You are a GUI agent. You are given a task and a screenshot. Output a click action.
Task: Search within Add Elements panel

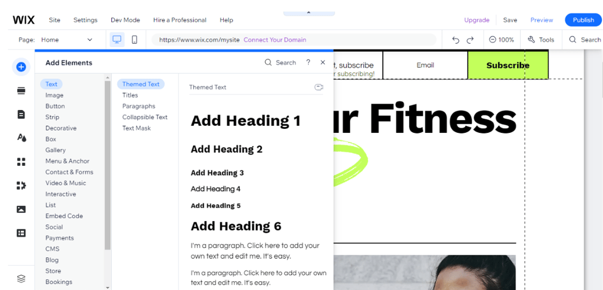tap(280, 62)
